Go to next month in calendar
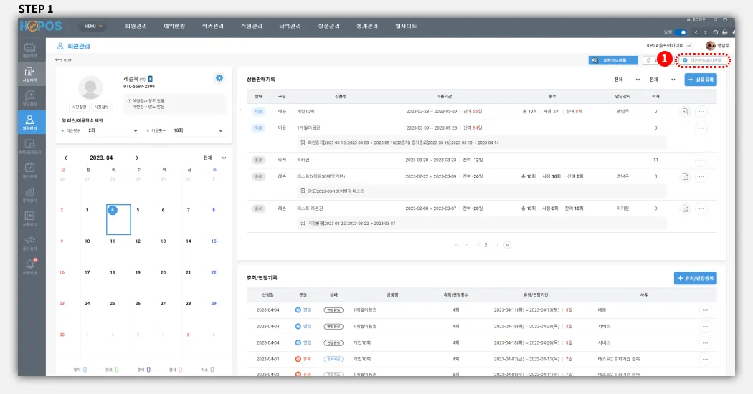 tap(137, 158)
